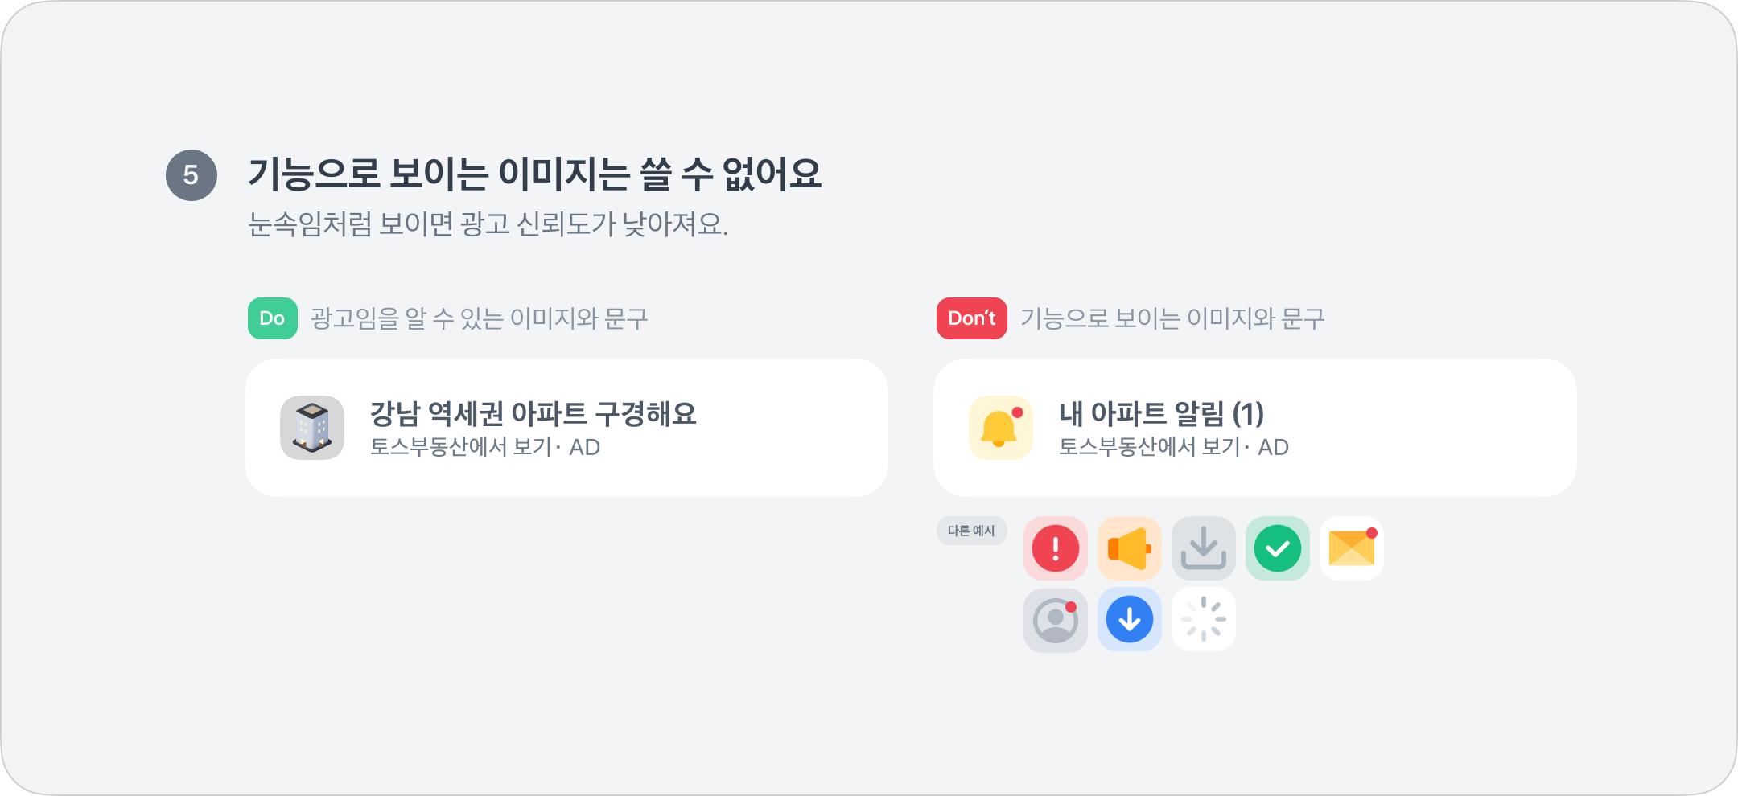Select the green checkmark icon

(1277, 548)
